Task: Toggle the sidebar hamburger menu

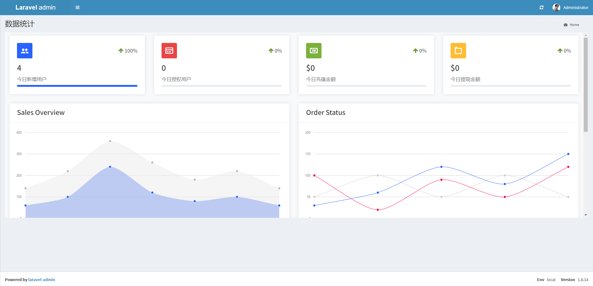Action: [78, 7]
